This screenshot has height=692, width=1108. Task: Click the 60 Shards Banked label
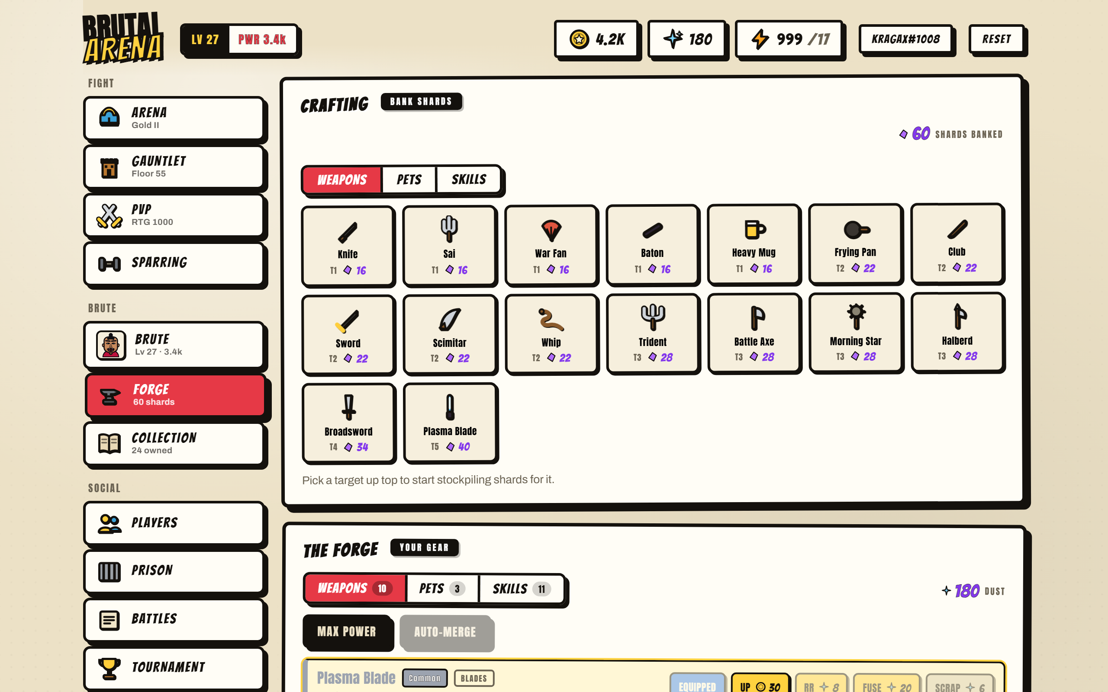(951, 134)
